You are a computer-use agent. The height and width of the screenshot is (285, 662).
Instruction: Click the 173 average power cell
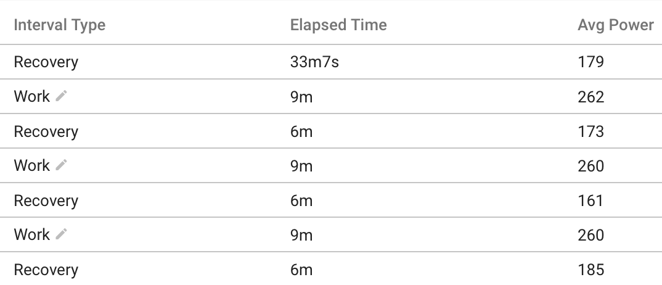coord(590,131)
